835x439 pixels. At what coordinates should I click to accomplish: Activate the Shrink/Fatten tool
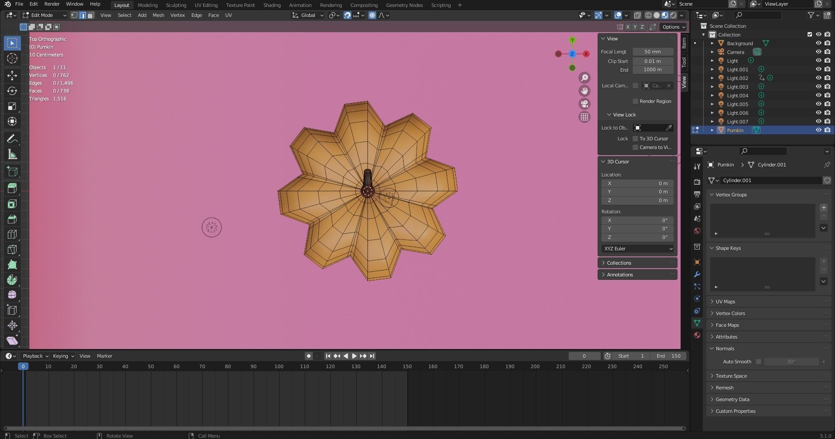(x=12, y=326)
